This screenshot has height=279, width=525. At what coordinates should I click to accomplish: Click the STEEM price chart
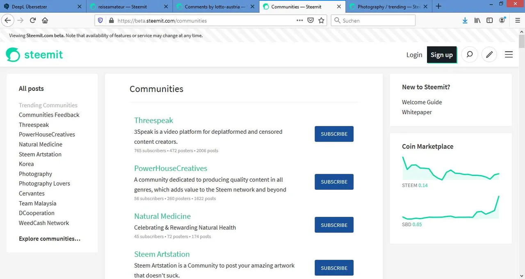(x=450, y=168)
